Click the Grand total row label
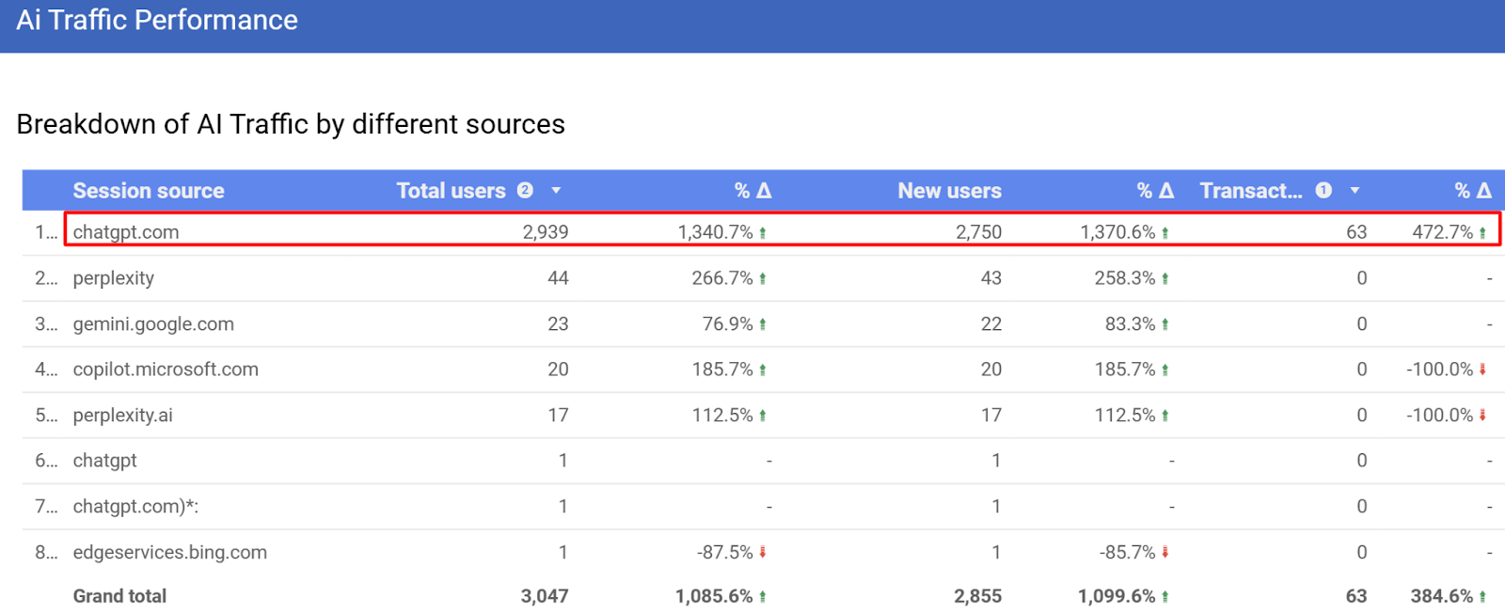Screen dimensions: 1505x614 coord(119,596)
